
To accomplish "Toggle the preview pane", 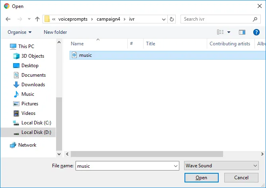I will tap(242, 32).
